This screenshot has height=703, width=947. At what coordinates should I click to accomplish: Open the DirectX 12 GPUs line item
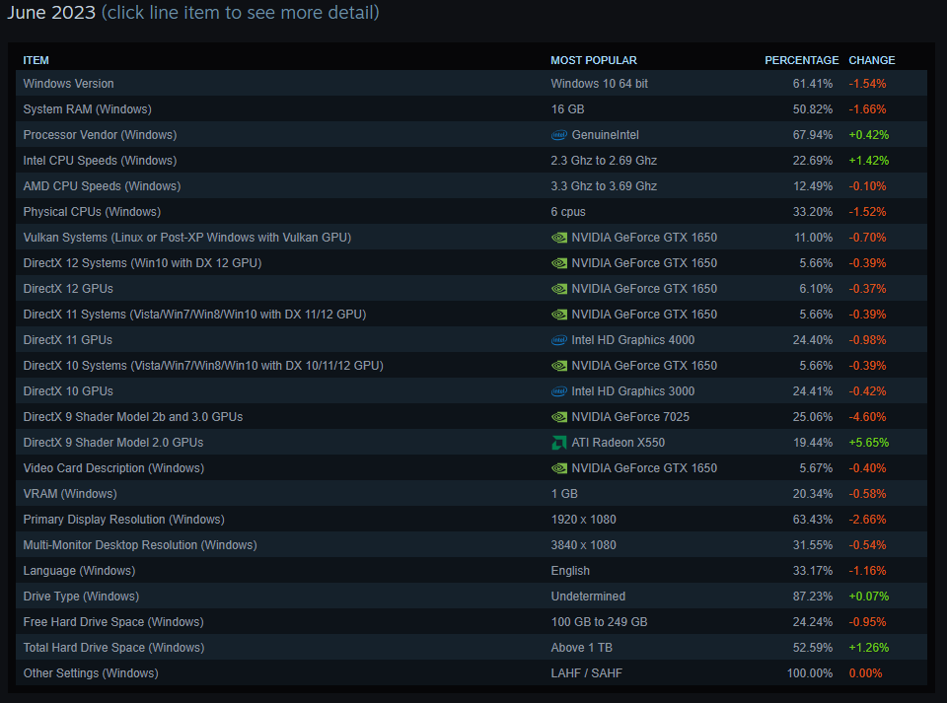click(472, 289)
